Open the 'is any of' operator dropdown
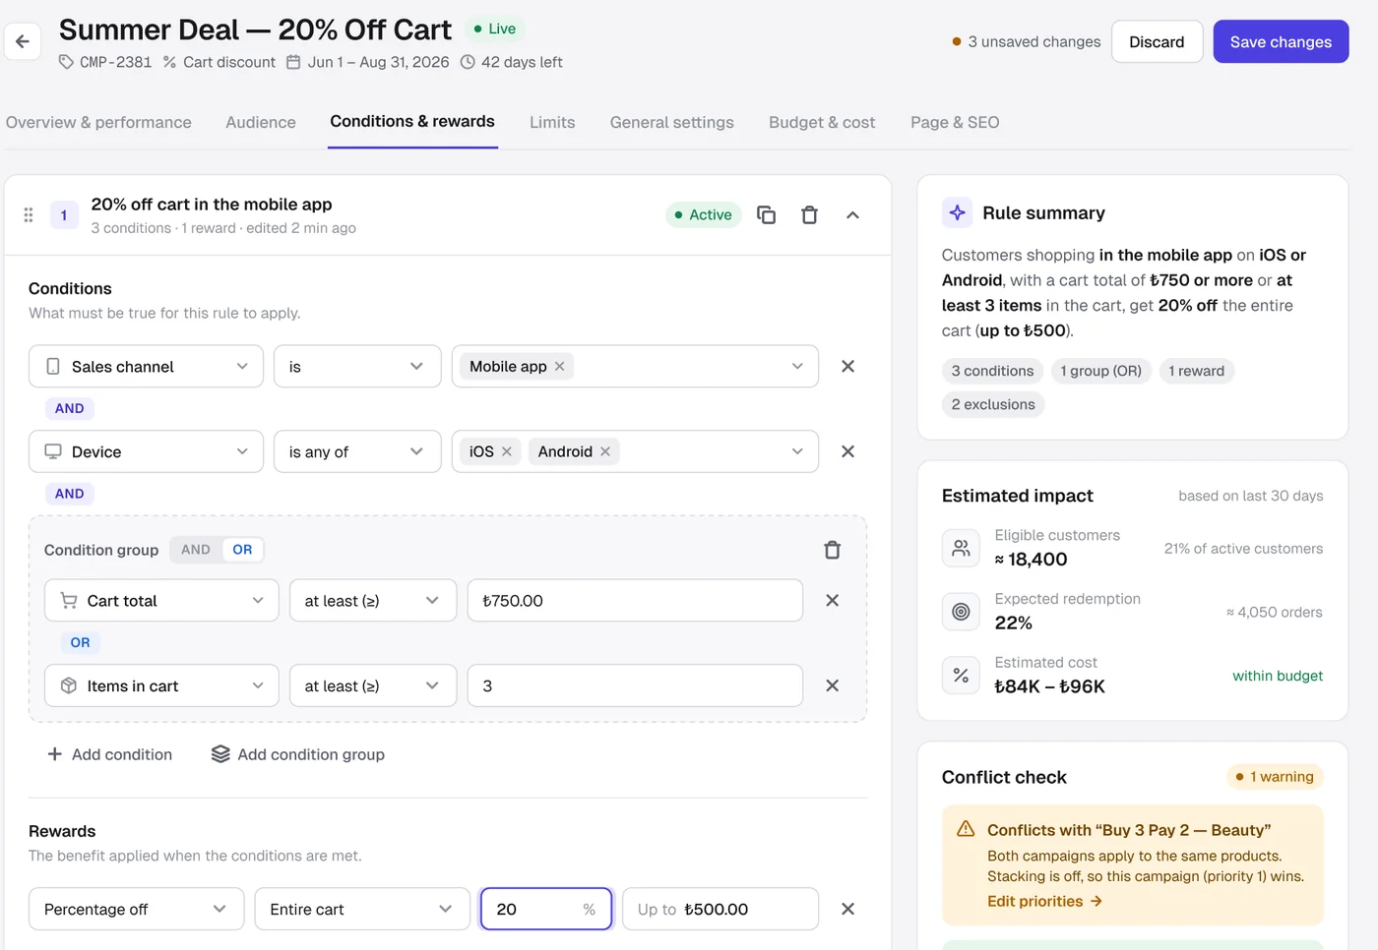 357,451
